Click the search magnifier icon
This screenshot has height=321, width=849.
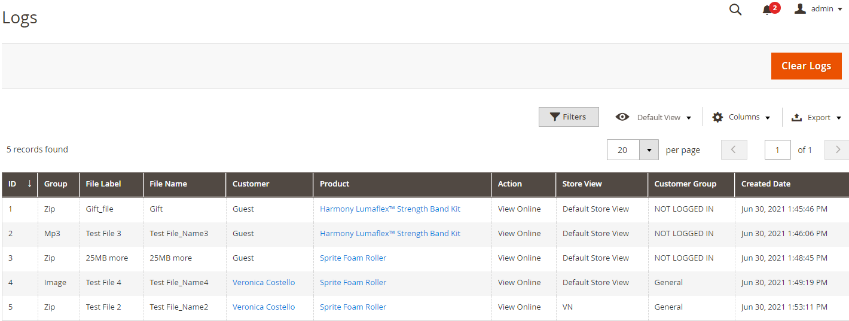[x=735, y=10]
